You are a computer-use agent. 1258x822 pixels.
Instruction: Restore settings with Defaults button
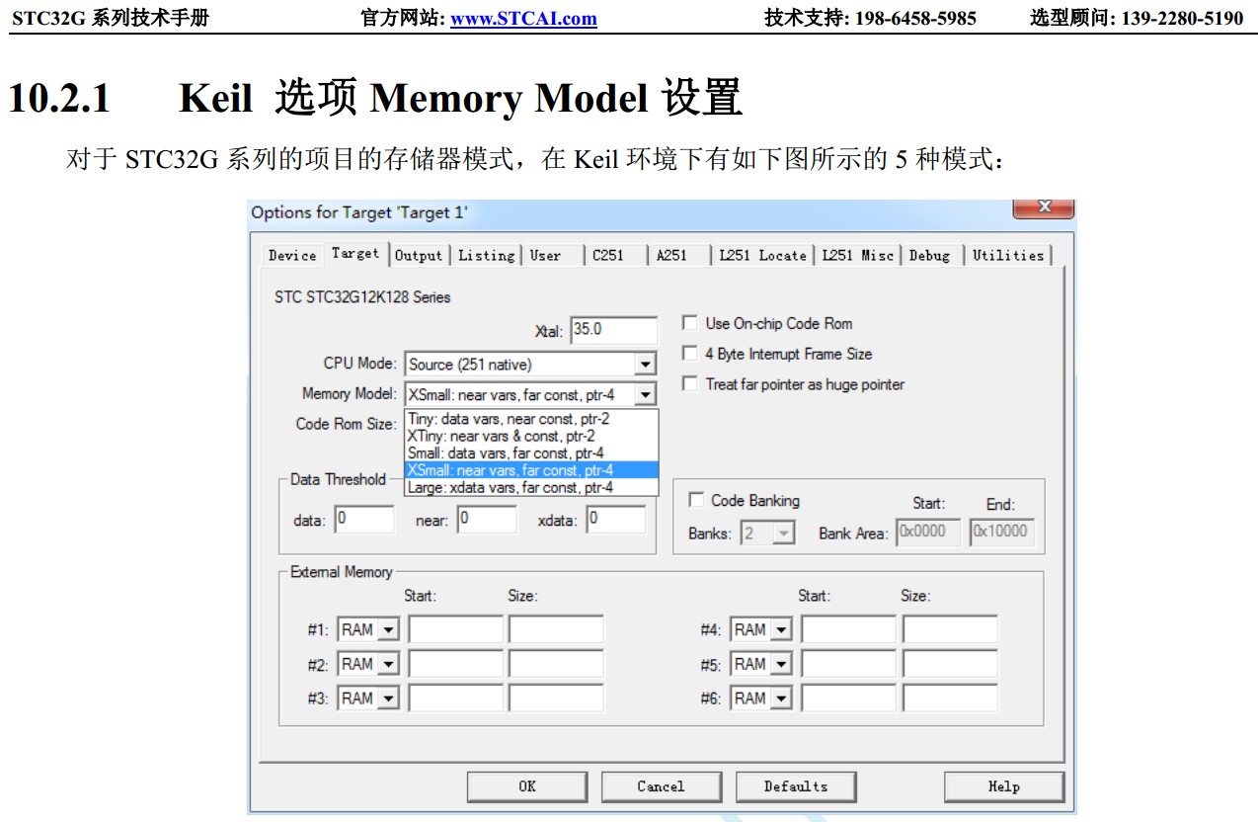[x=796, y=786]
